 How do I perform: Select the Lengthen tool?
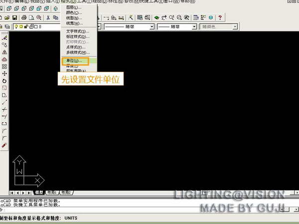pos(4,102)
